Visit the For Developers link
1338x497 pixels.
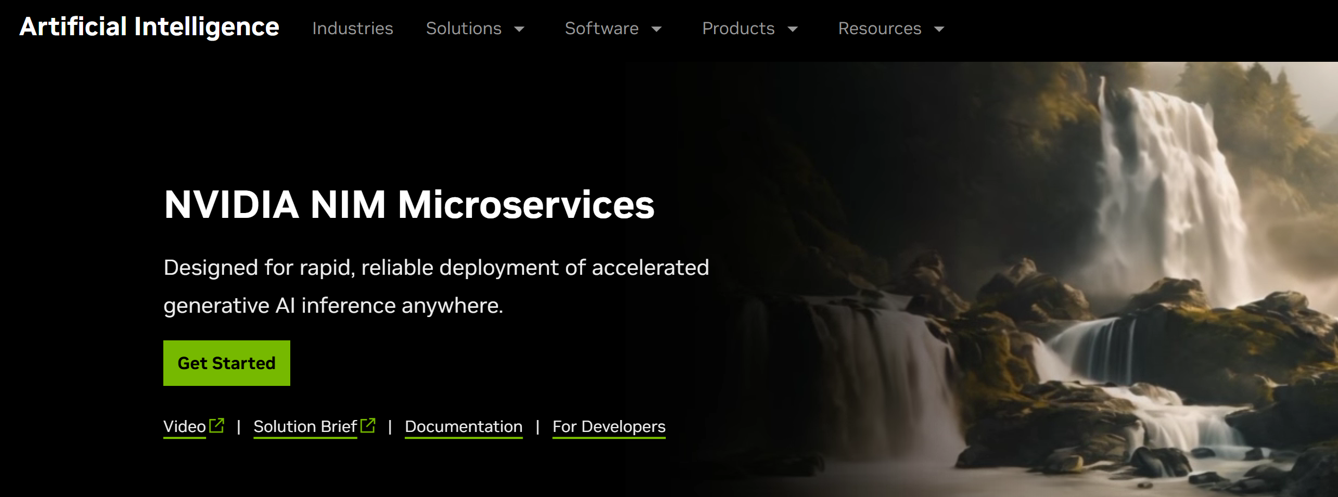pos(609,427)
